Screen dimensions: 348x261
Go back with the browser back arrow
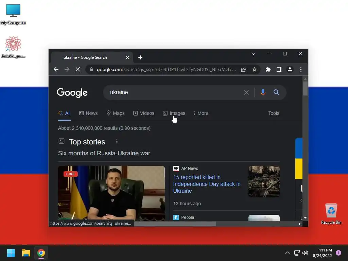(x=56, y=69)
